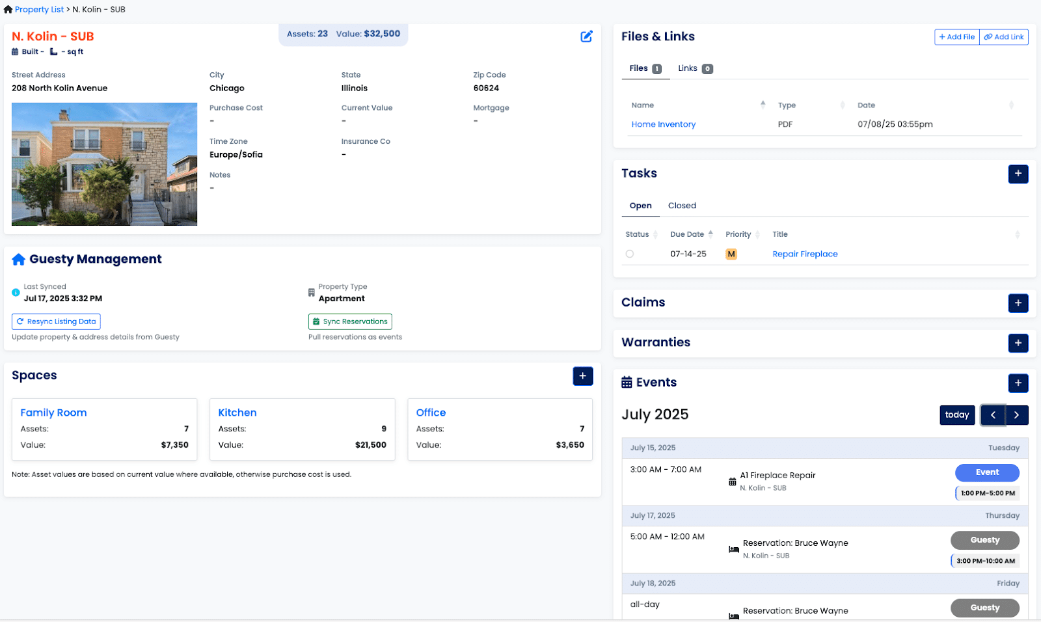The width and height of the screenshot is (1041, 622).
Task: Click the Resync Listing Data button
Action: pos(56,321)
